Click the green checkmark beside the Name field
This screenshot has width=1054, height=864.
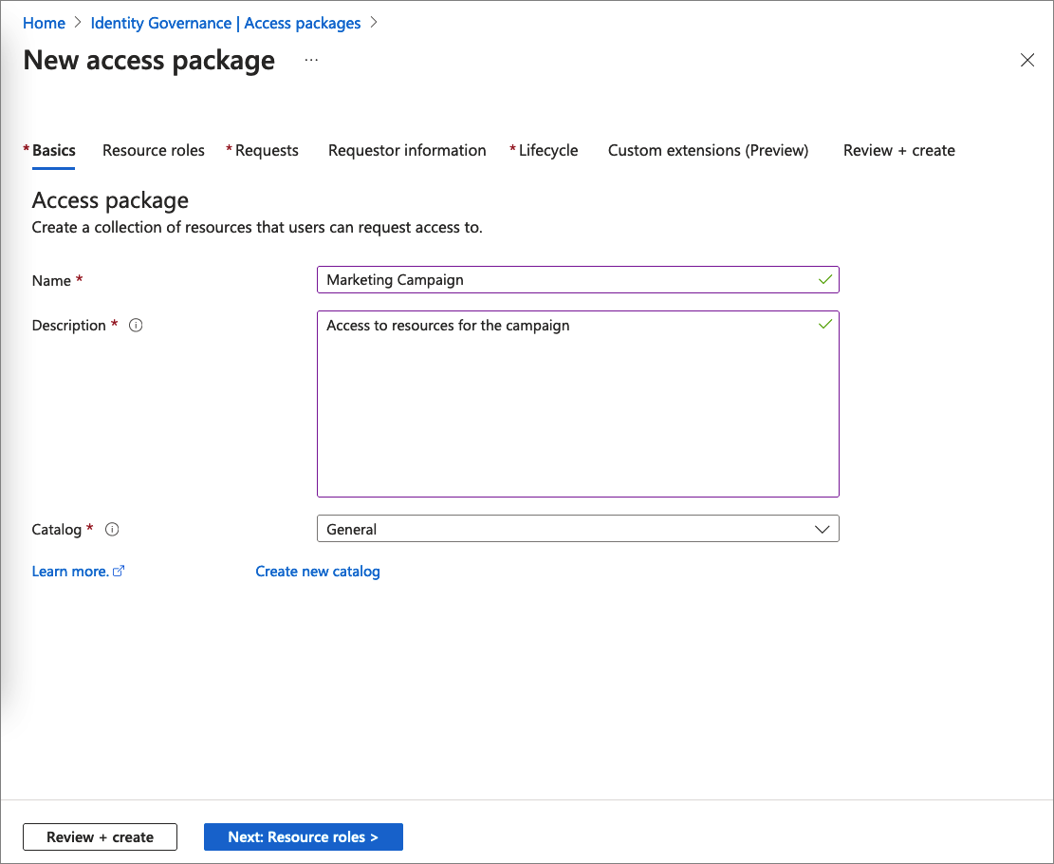pos(824,279)
